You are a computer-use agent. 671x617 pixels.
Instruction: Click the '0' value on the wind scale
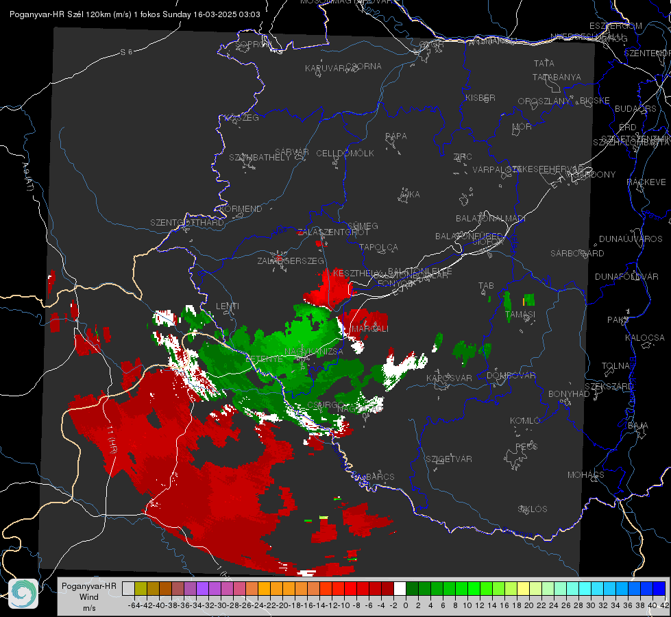406,605
